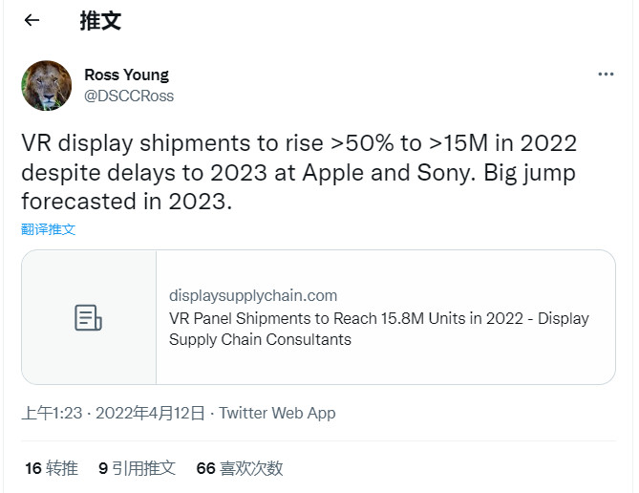Open Ross Young's lion profile picture

pos(47,86)
